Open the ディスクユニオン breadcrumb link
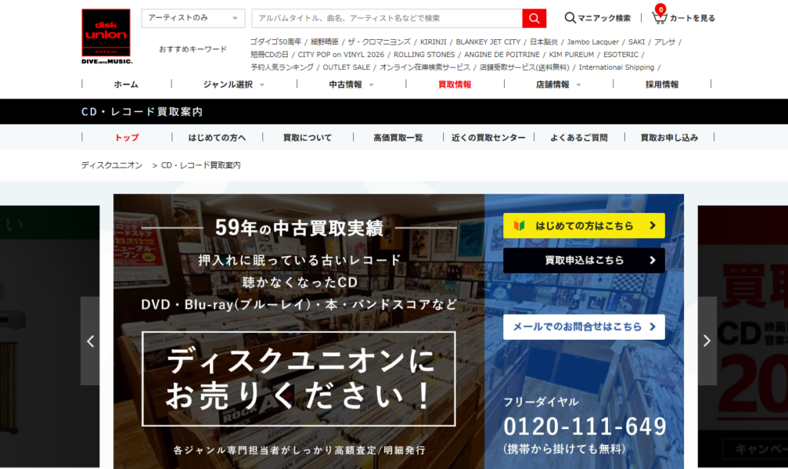The height and width of the screenshot is (469, 788). coord(112,165)
